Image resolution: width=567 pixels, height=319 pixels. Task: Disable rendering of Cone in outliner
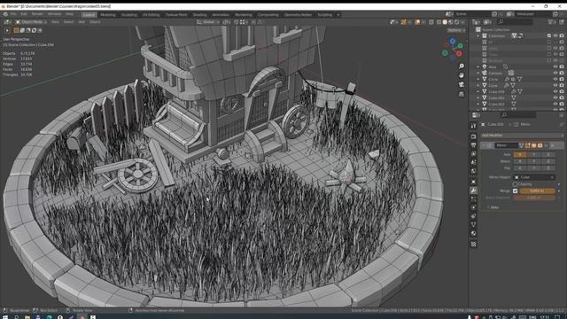click(x=562, y=85)
